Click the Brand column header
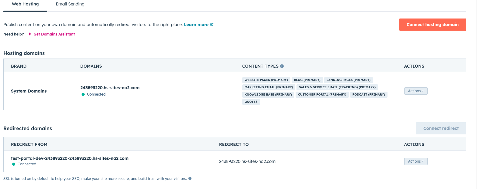Image resolution: width=477 pixels, height=189 pixels. 19,66
